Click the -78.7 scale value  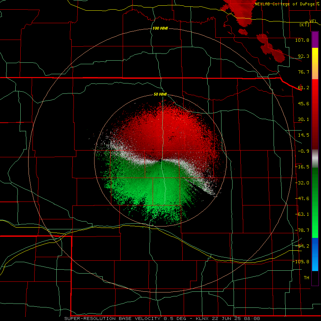pyautogui.click(x=302, y=230)
